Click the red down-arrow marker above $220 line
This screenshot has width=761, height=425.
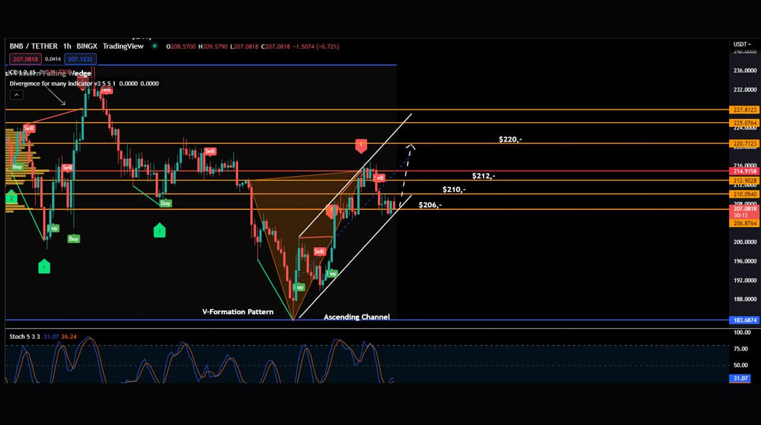point(361,145)
